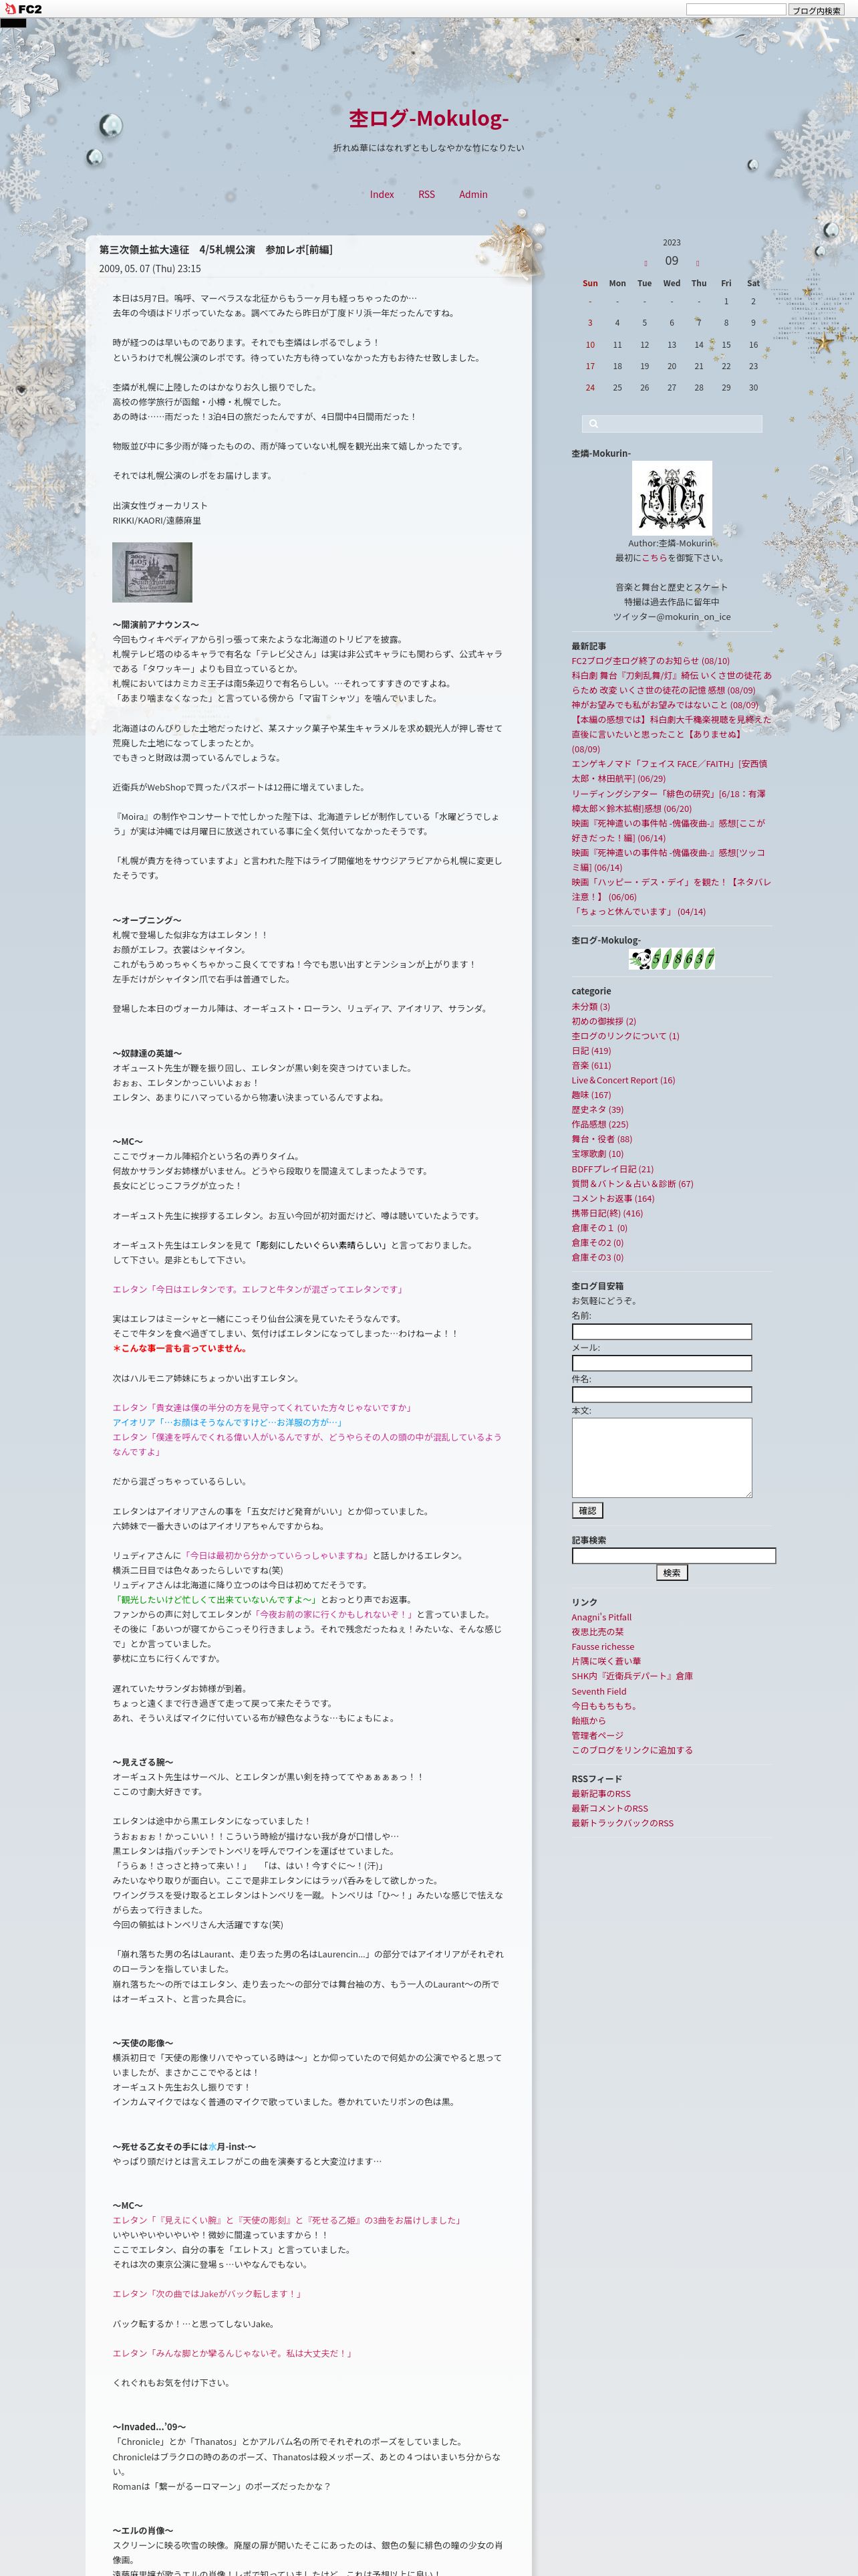This screenshot has height=2576, width=858.
Task: Select the 歴史ネタ (39) category
Action: pos(597,1109)
